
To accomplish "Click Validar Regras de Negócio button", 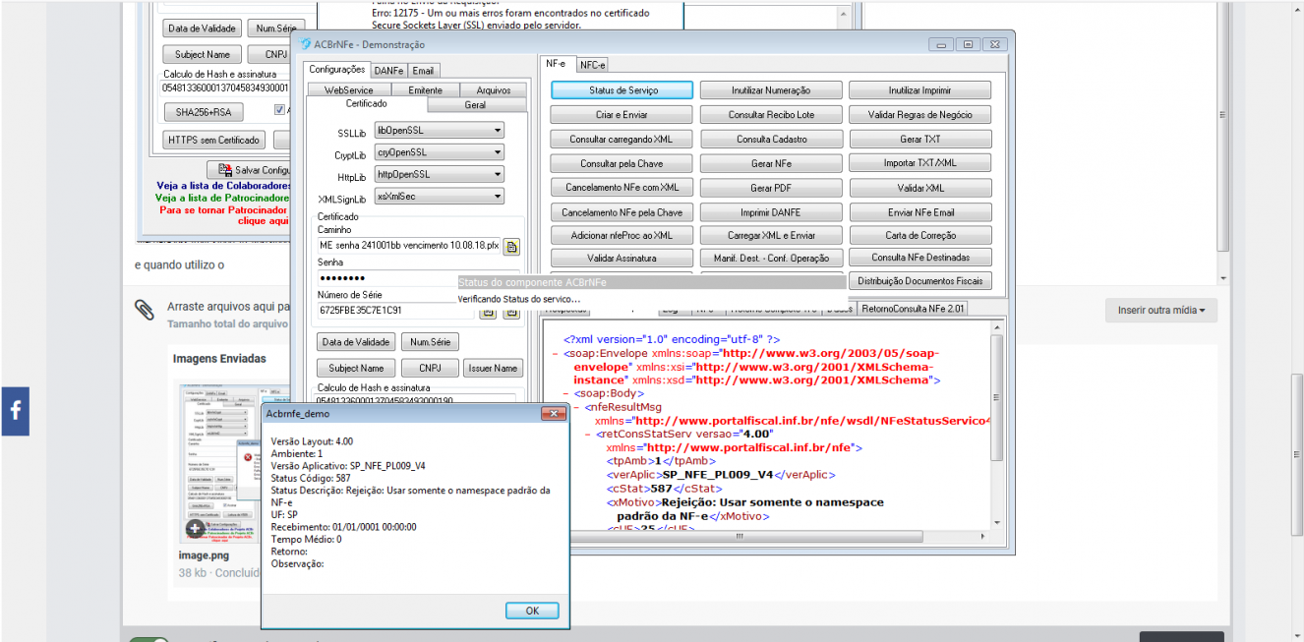I will point(920,115).
